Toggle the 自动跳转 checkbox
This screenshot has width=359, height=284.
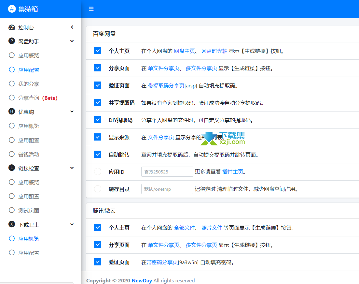pos(98,154)
